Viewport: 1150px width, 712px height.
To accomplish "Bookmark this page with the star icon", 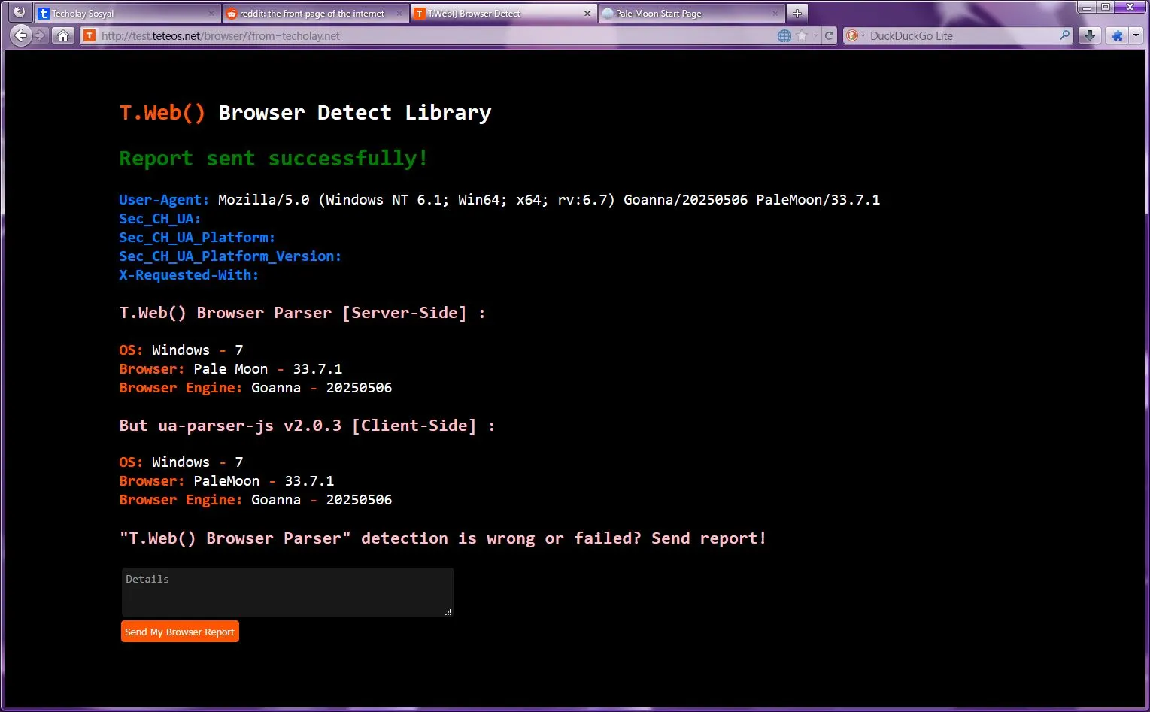I will point(802,35).
